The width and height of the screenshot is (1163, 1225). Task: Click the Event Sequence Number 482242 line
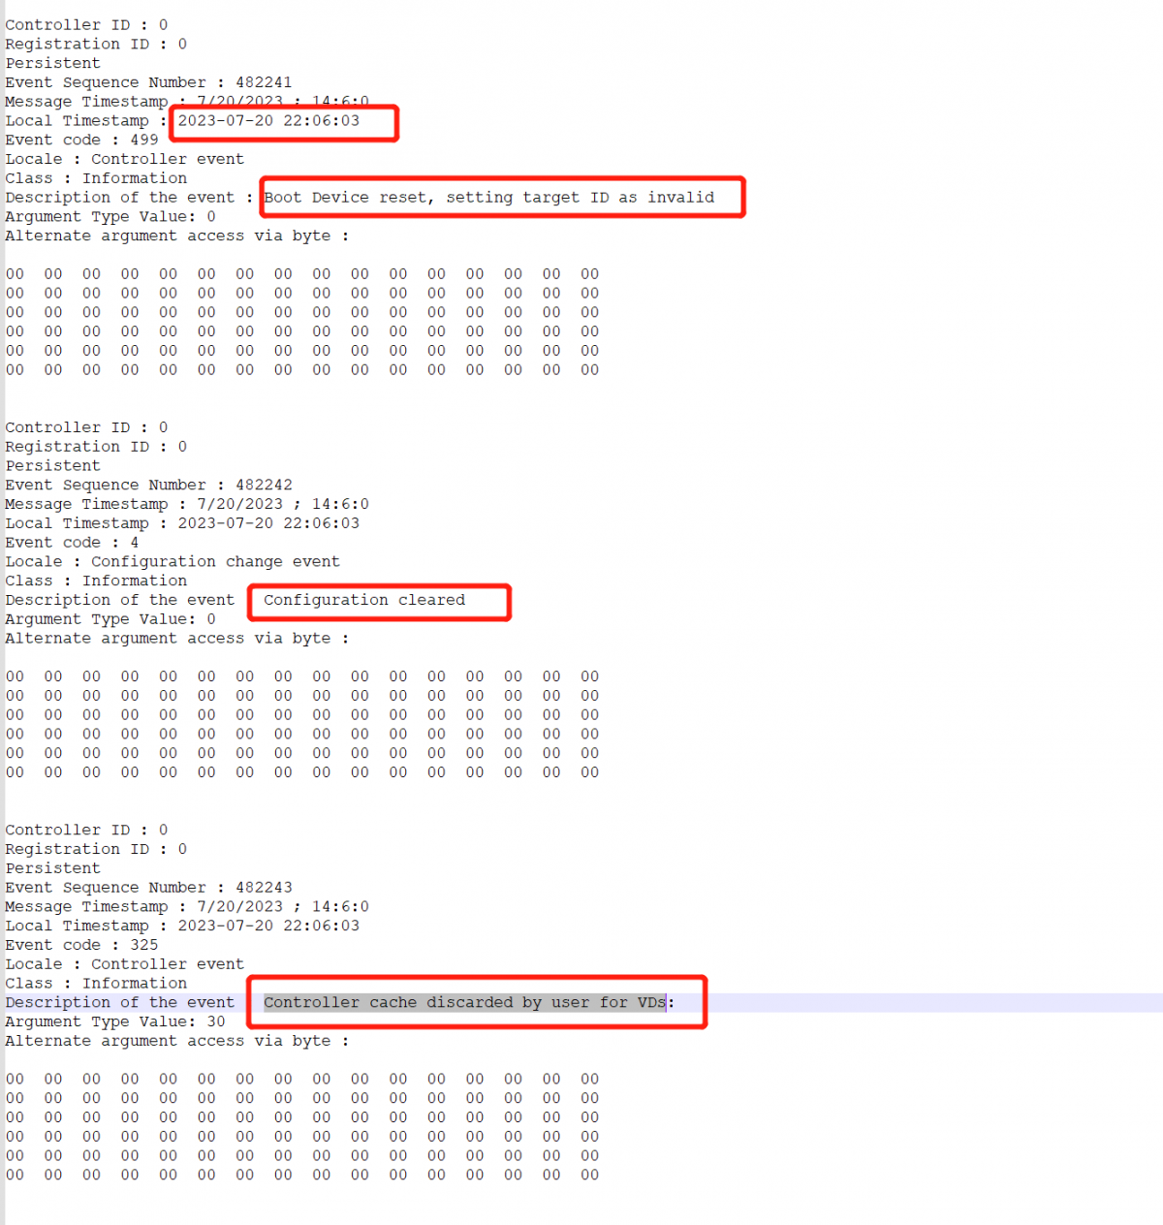click(148, 485)
